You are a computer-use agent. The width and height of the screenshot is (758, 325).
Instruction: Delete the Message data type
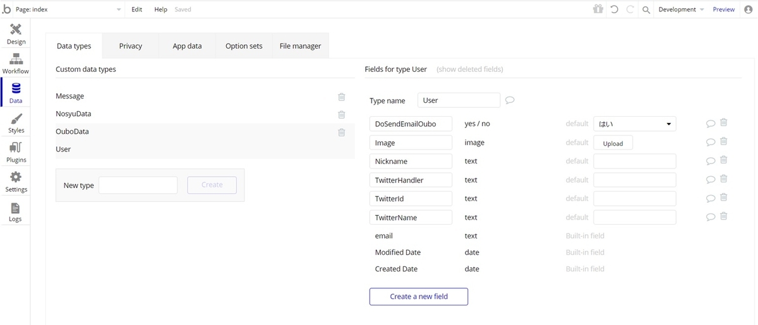point(342,97)
